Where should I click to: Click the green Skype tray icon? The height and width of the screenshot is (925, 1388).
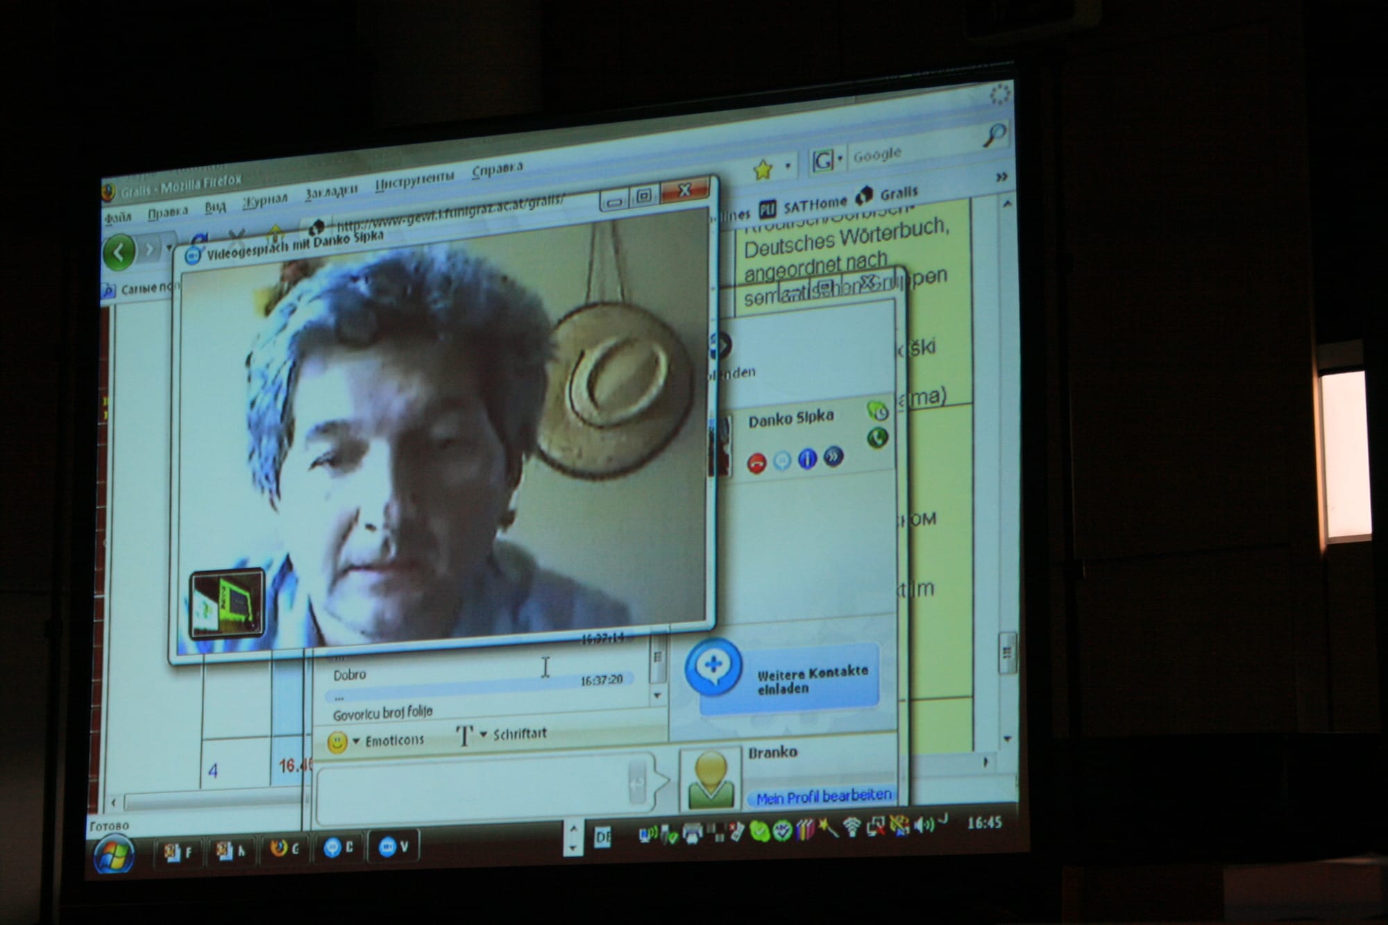click(760, 830)
